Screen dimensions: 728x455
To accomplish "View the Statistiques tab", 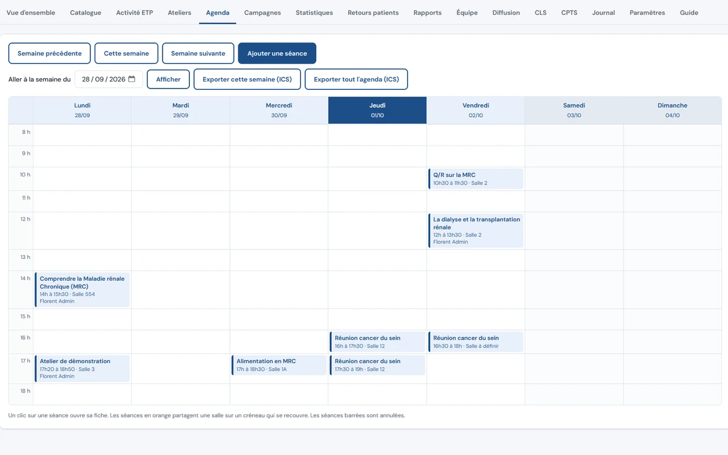I will [x=314, y=13].
